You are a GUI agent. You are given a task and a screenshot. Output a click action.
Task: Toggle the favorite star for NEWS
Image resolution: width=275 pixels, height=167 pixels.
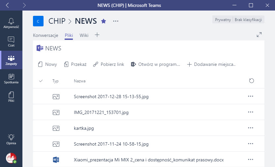pyautogui.click(x=104, y=21)
